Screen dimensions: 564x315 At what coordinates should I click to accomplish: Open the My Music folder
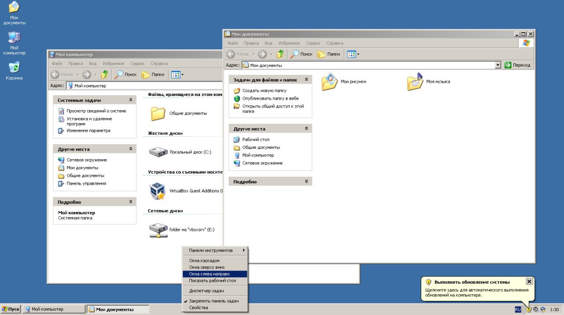tap(429, 82)
